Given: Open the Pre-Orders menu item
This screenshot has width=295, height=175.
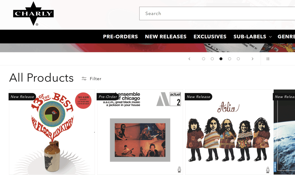Looking at the screenshot, I should pos(120,37).
